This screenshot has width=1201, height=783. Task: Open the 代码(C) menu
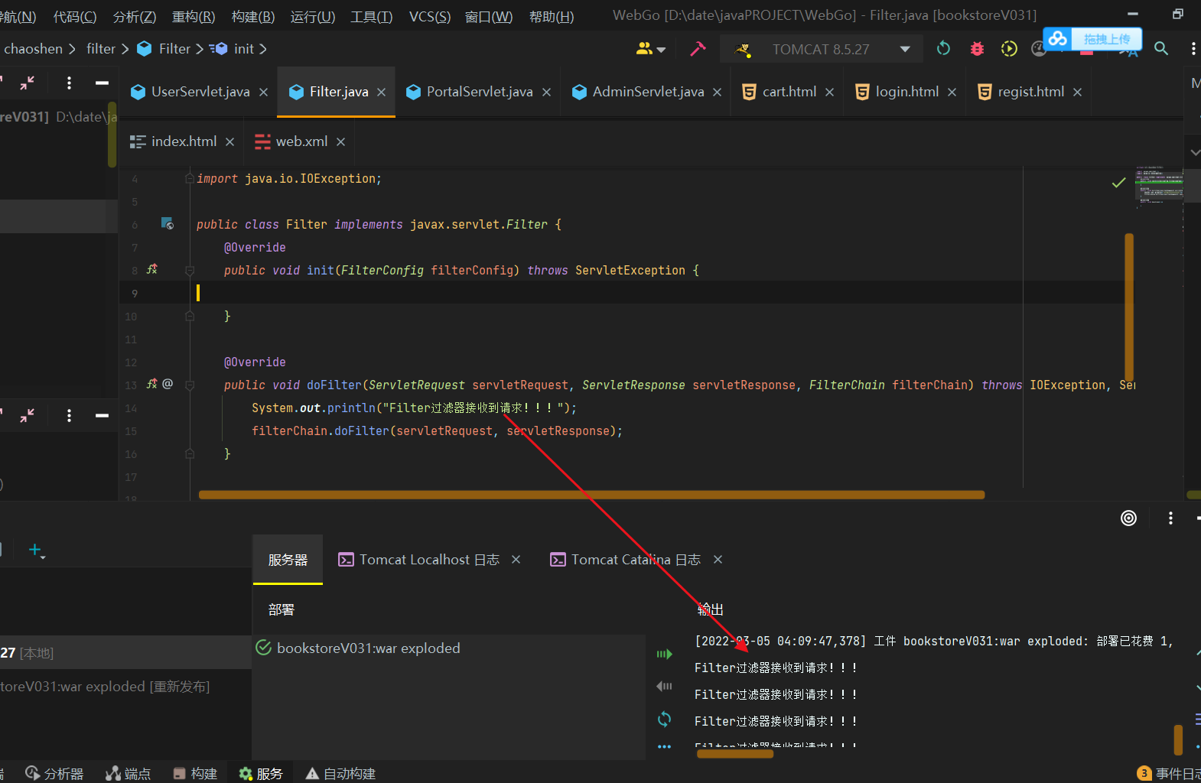click(x=75, y=17)
